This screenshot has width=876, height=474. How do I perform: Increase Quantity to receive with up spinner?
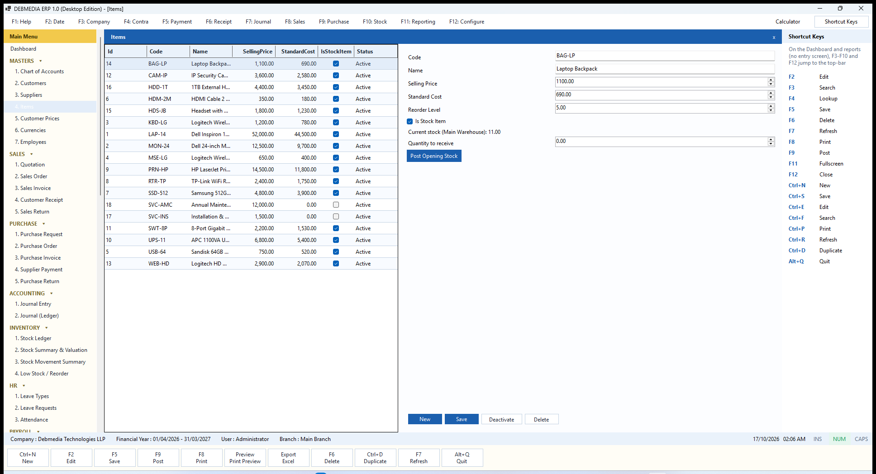click(771, 139)
